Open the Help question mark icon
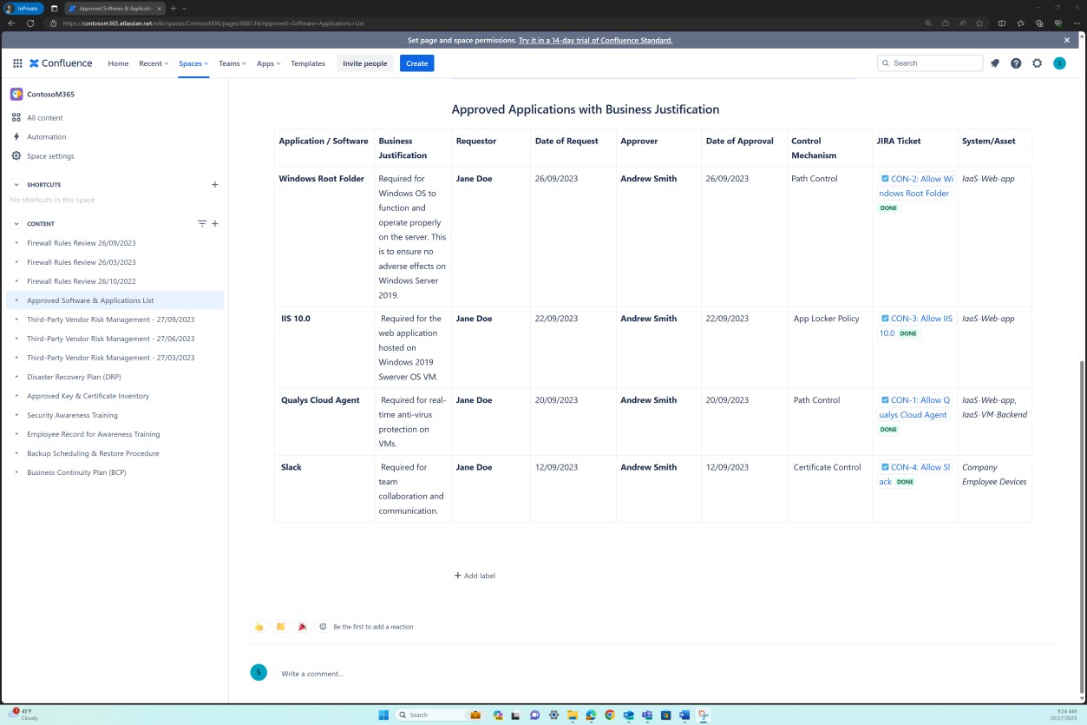Screen dimensions: 1087x725 [x=1015, y=63]
